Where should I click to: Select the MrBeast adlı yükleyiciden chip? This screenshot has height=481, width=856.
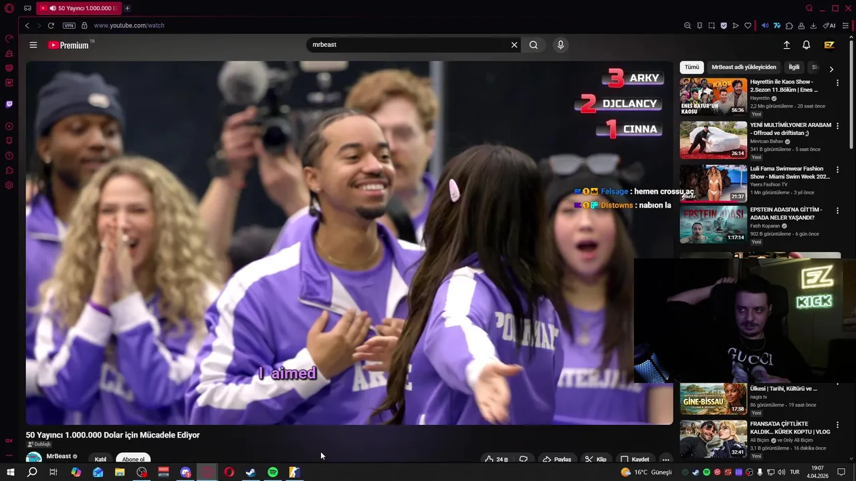[x=744, y=67]
